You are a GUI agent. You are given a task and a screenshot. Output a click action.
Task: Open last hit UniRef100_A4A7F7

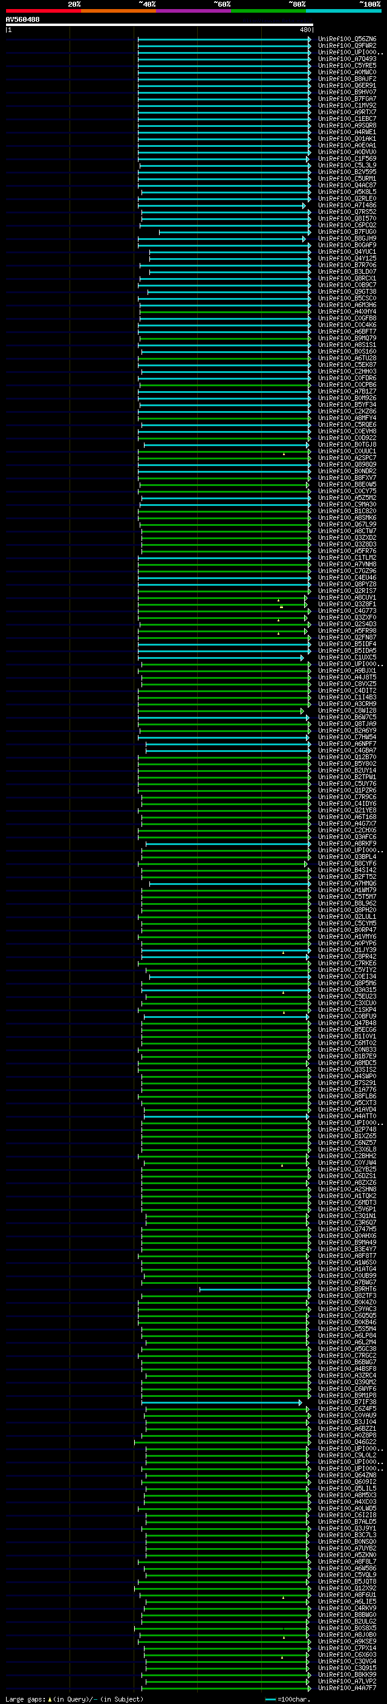pos(346,1688)
